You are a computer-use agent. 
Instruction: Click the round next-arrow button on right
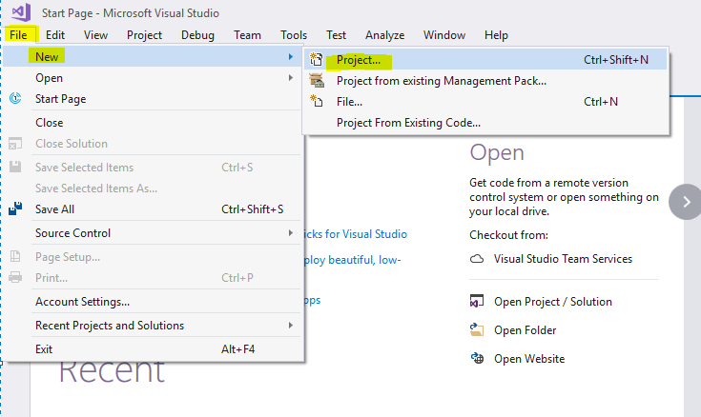(x=687, y=202)
